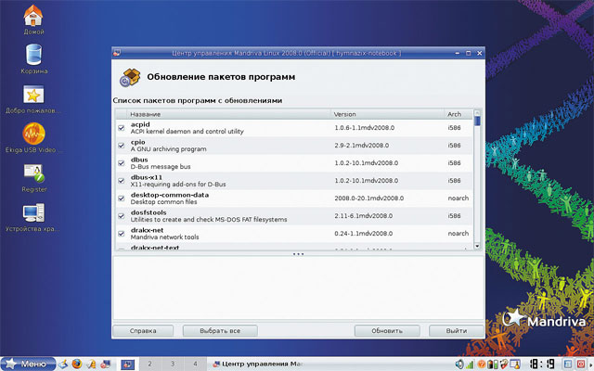
Task: Click the blue lock session button
Action: pos(568,365)
